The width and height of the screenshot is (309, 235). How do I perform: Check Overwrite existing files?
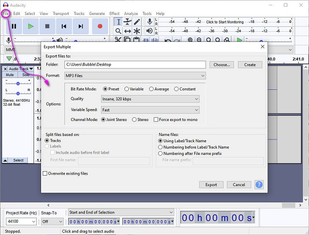click(x=65, y=173)
